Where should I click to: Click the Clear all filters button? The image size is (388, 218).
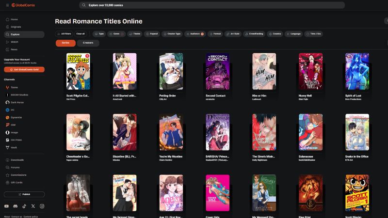point(81,34)
